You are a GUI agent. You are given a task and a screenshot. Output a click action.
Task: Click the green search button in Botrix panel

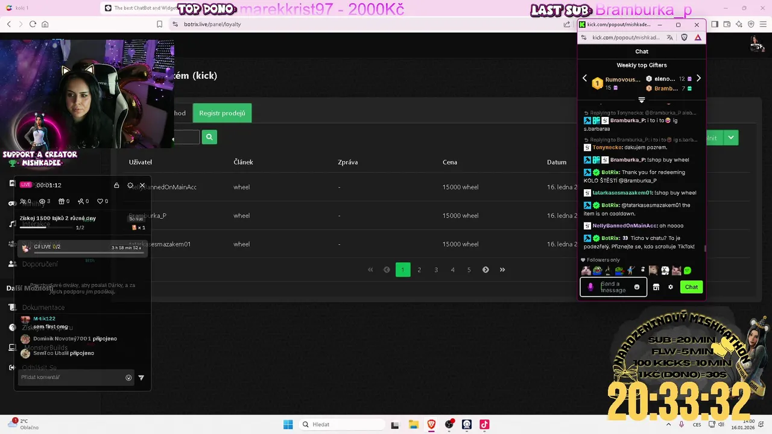pos(209,137)
